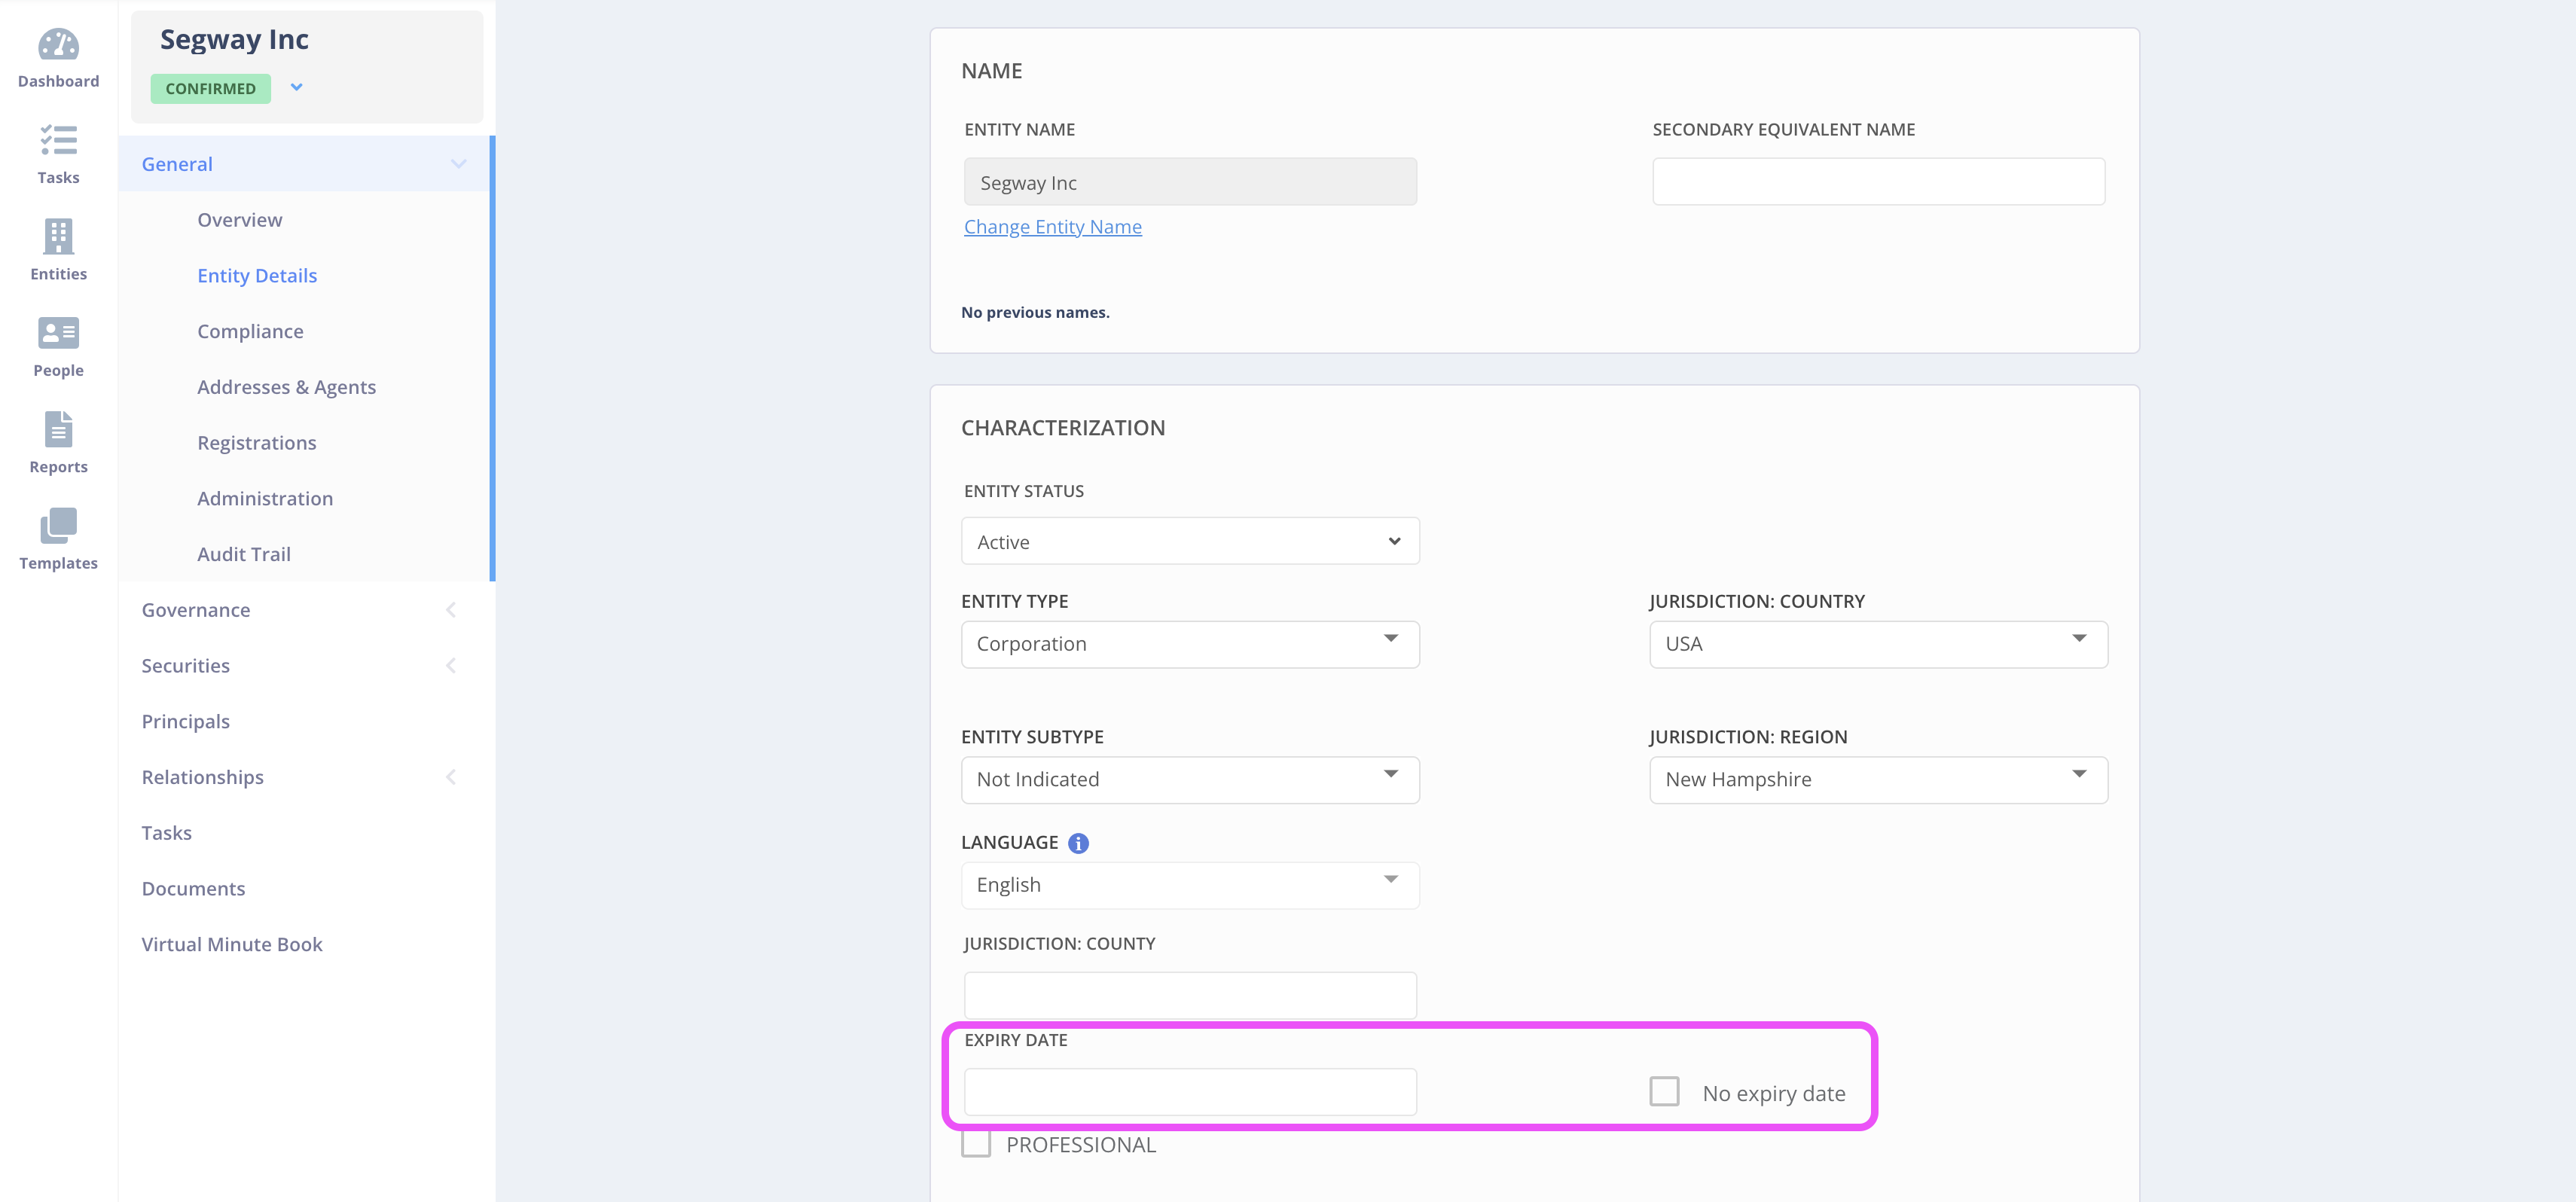Viewport: 2576px width, 1202px height.
Task: Click the Tasks checklist icon
Action: pyautogui.click(x=58, y=140)
